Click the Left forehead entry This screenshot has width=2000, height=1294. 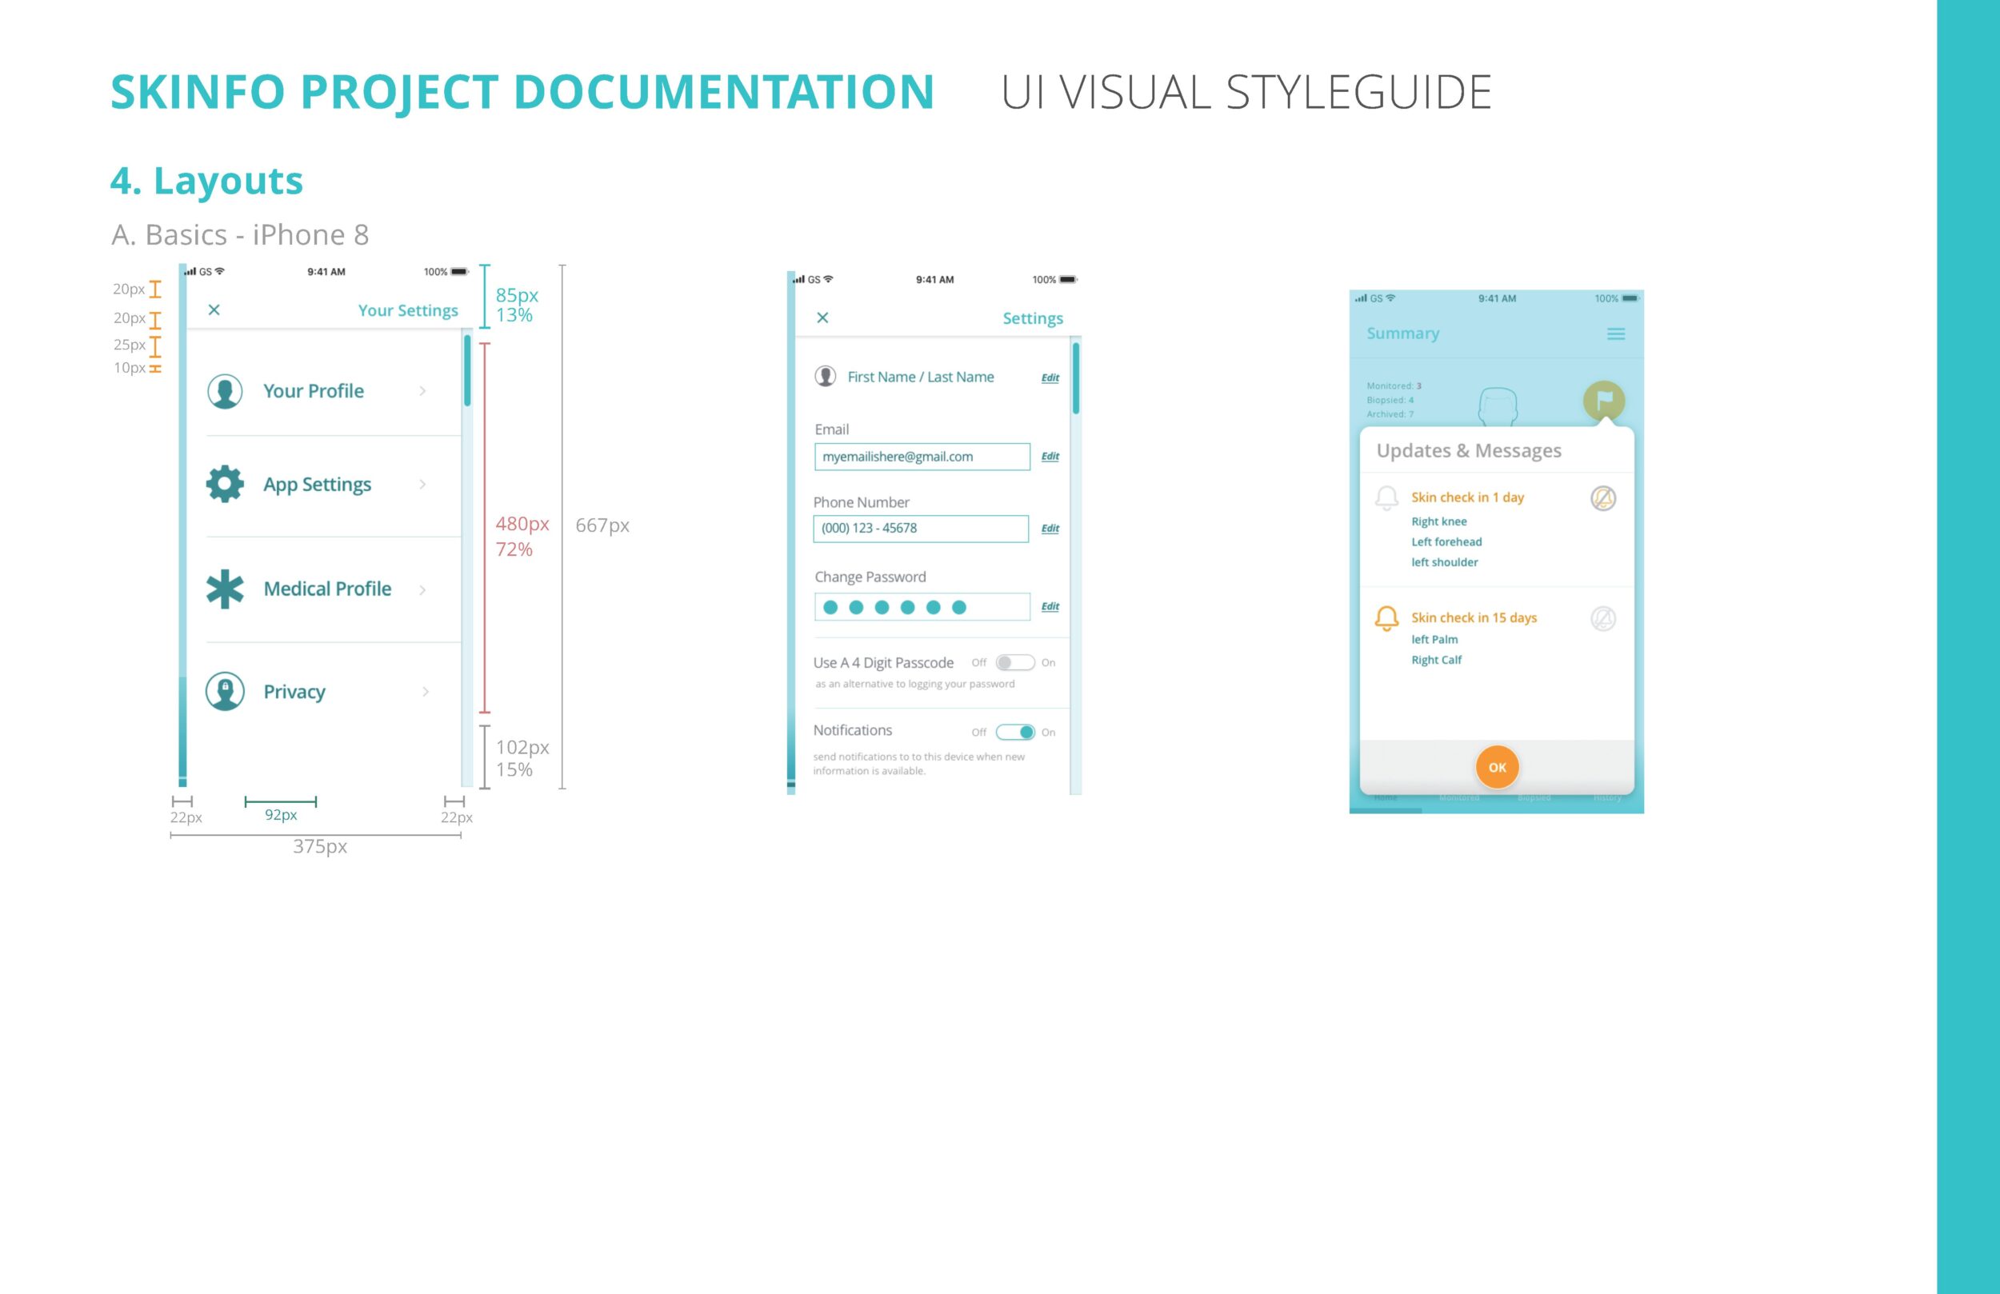(x=1446, y=542)
